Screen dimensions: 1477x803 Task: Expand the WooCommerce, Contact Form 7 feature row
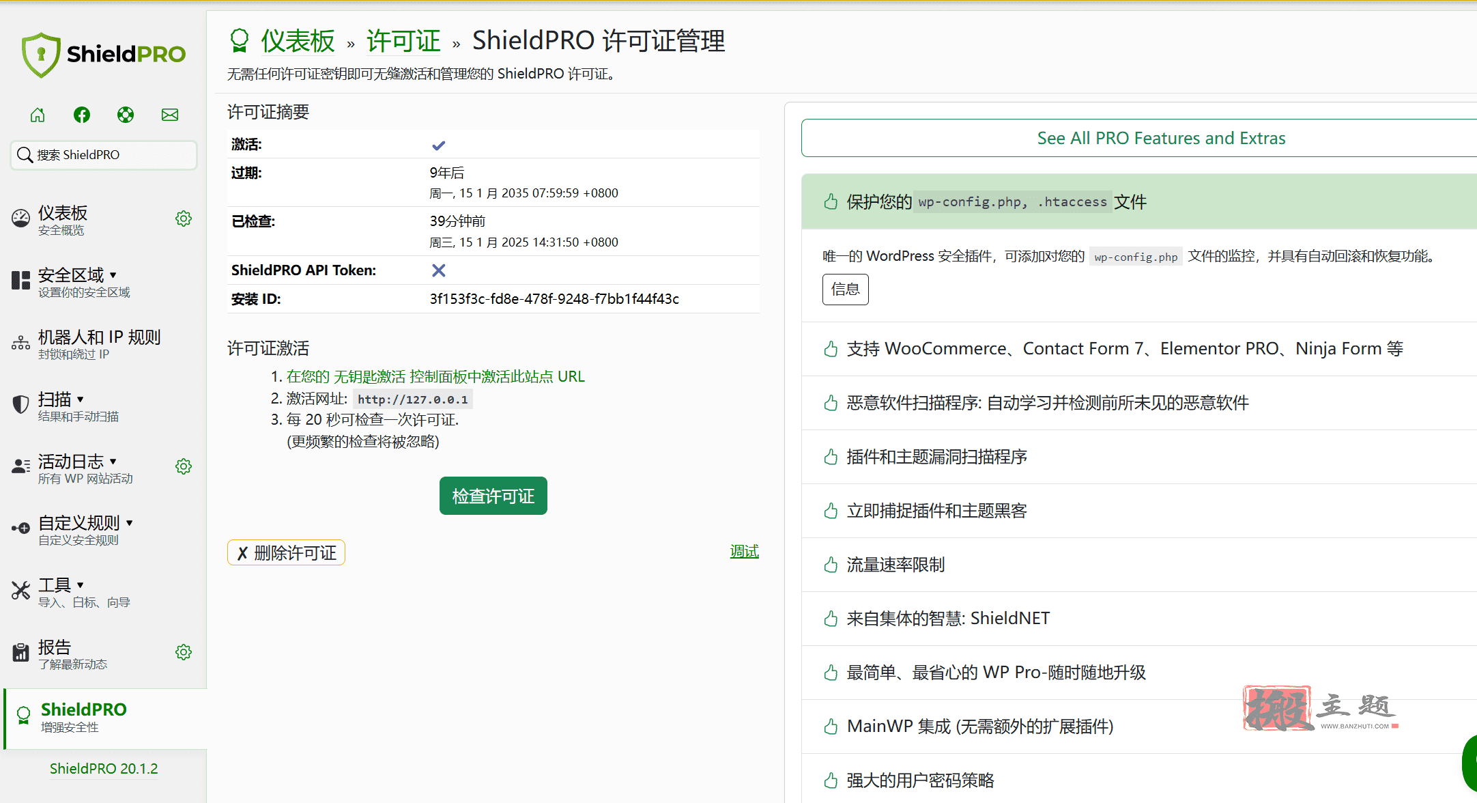point(1139,349)
